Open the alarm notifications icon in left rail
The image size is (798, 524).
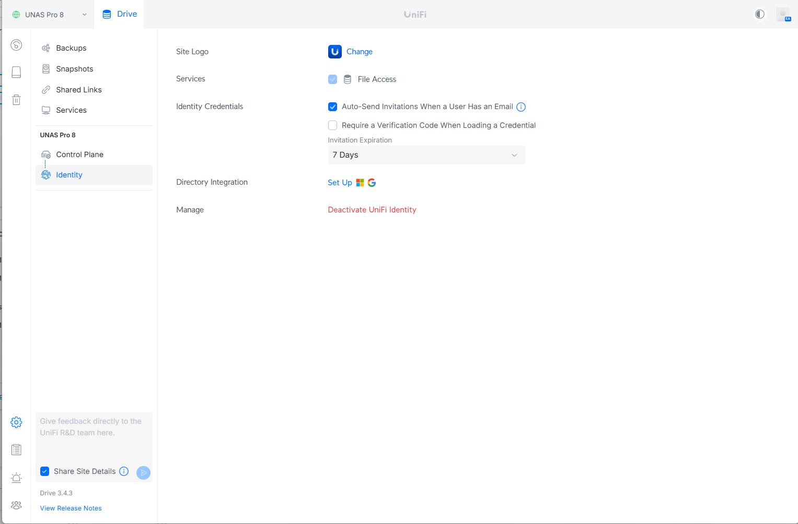[x=16, y=478]
